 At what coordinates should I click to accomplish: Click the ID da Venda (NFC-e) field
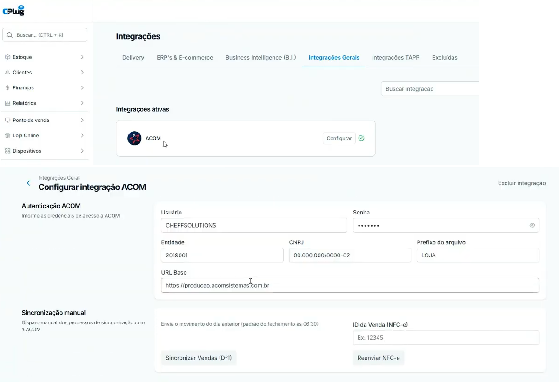point(446,338)
